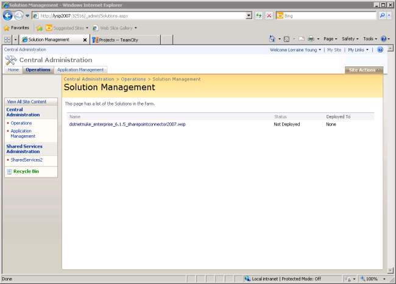
Task: Open Welcome Lorraine Young user menu
Action: click(295, 50)
